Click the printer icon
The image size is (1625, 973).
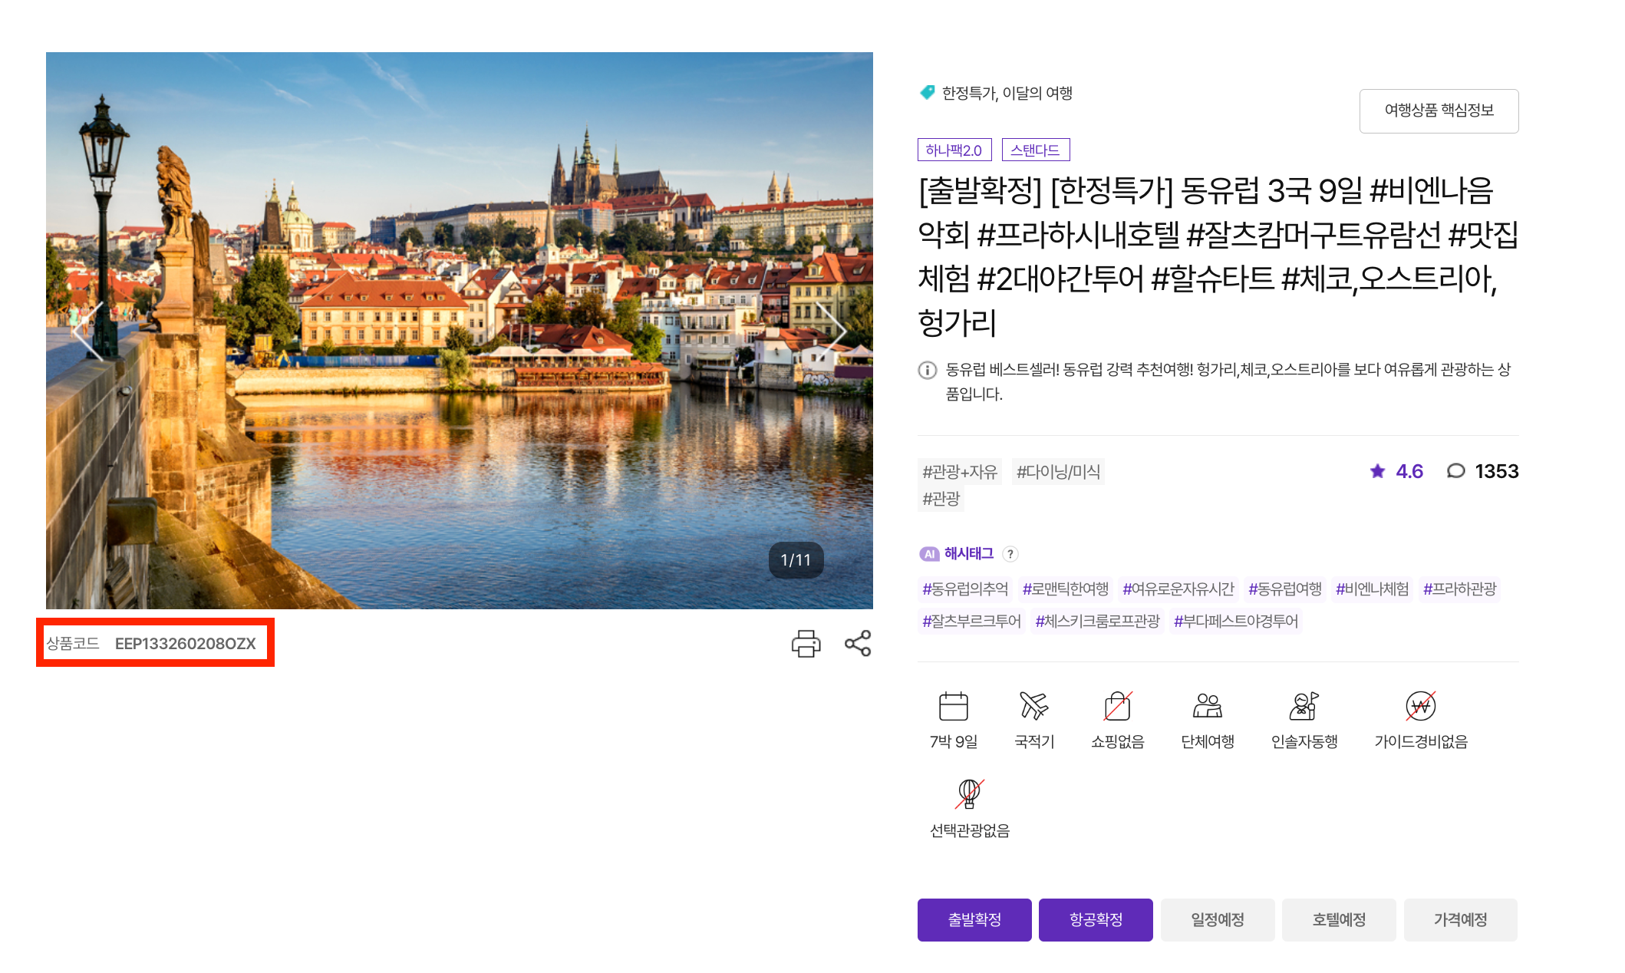pyautogui.click(x=806, y=643)
